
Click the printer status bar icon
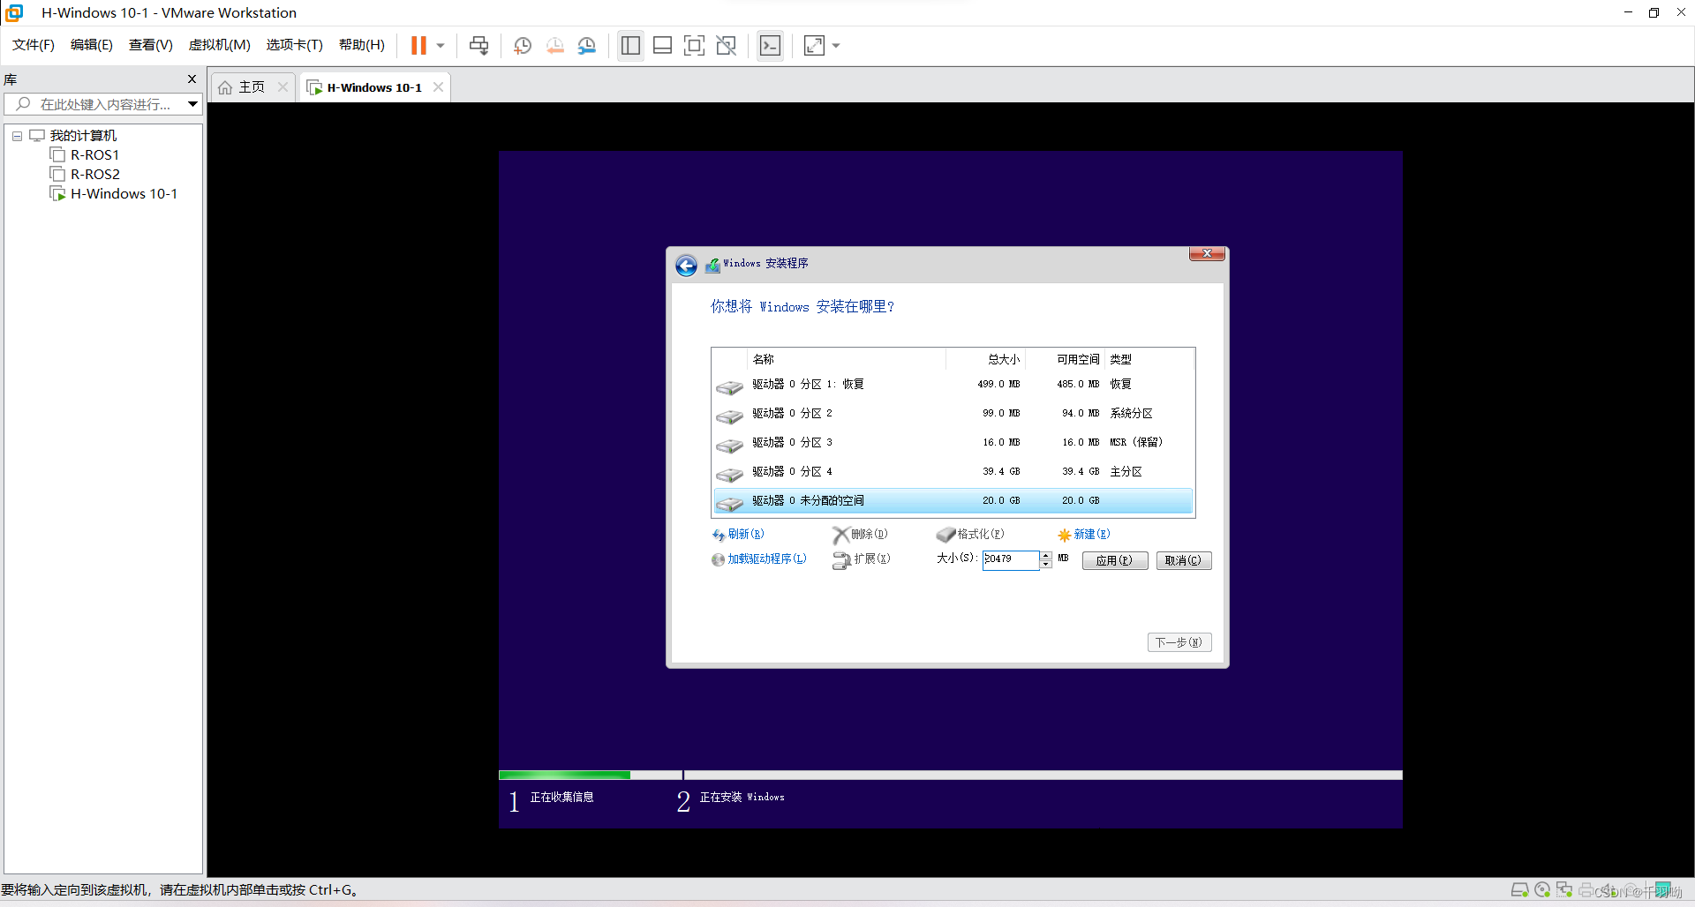(1586, 889)
